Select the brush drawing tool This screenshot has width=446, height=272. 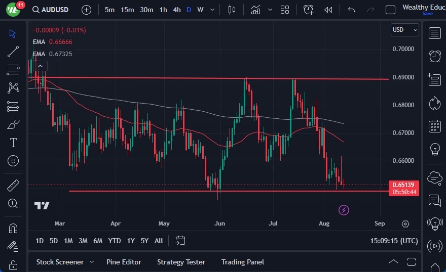[13, 124]
